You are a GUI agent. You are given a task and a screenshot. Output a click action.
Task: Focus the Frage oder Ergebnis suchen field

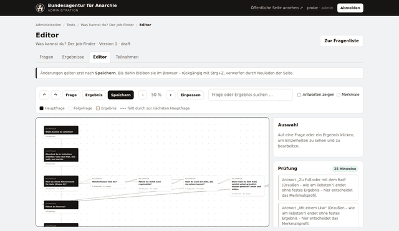coord(251,95)
